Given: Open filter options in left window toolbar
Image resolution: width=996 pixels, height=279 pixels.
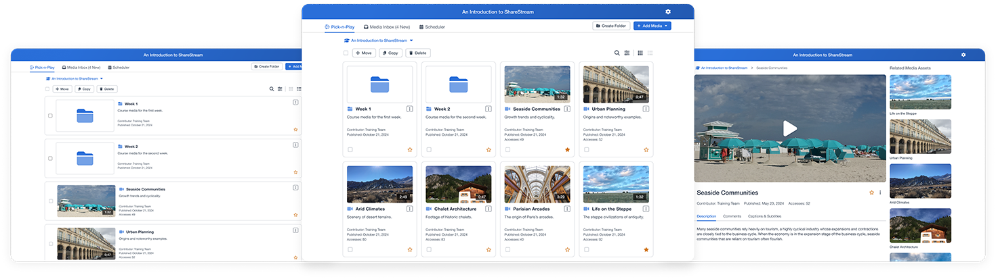Looking at the screenshot, I should click(280, 88).
